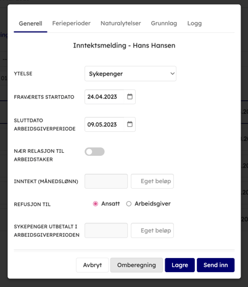Select Ansatt as refusjon recipient
The image size is (248, 287).
(96, 204)
